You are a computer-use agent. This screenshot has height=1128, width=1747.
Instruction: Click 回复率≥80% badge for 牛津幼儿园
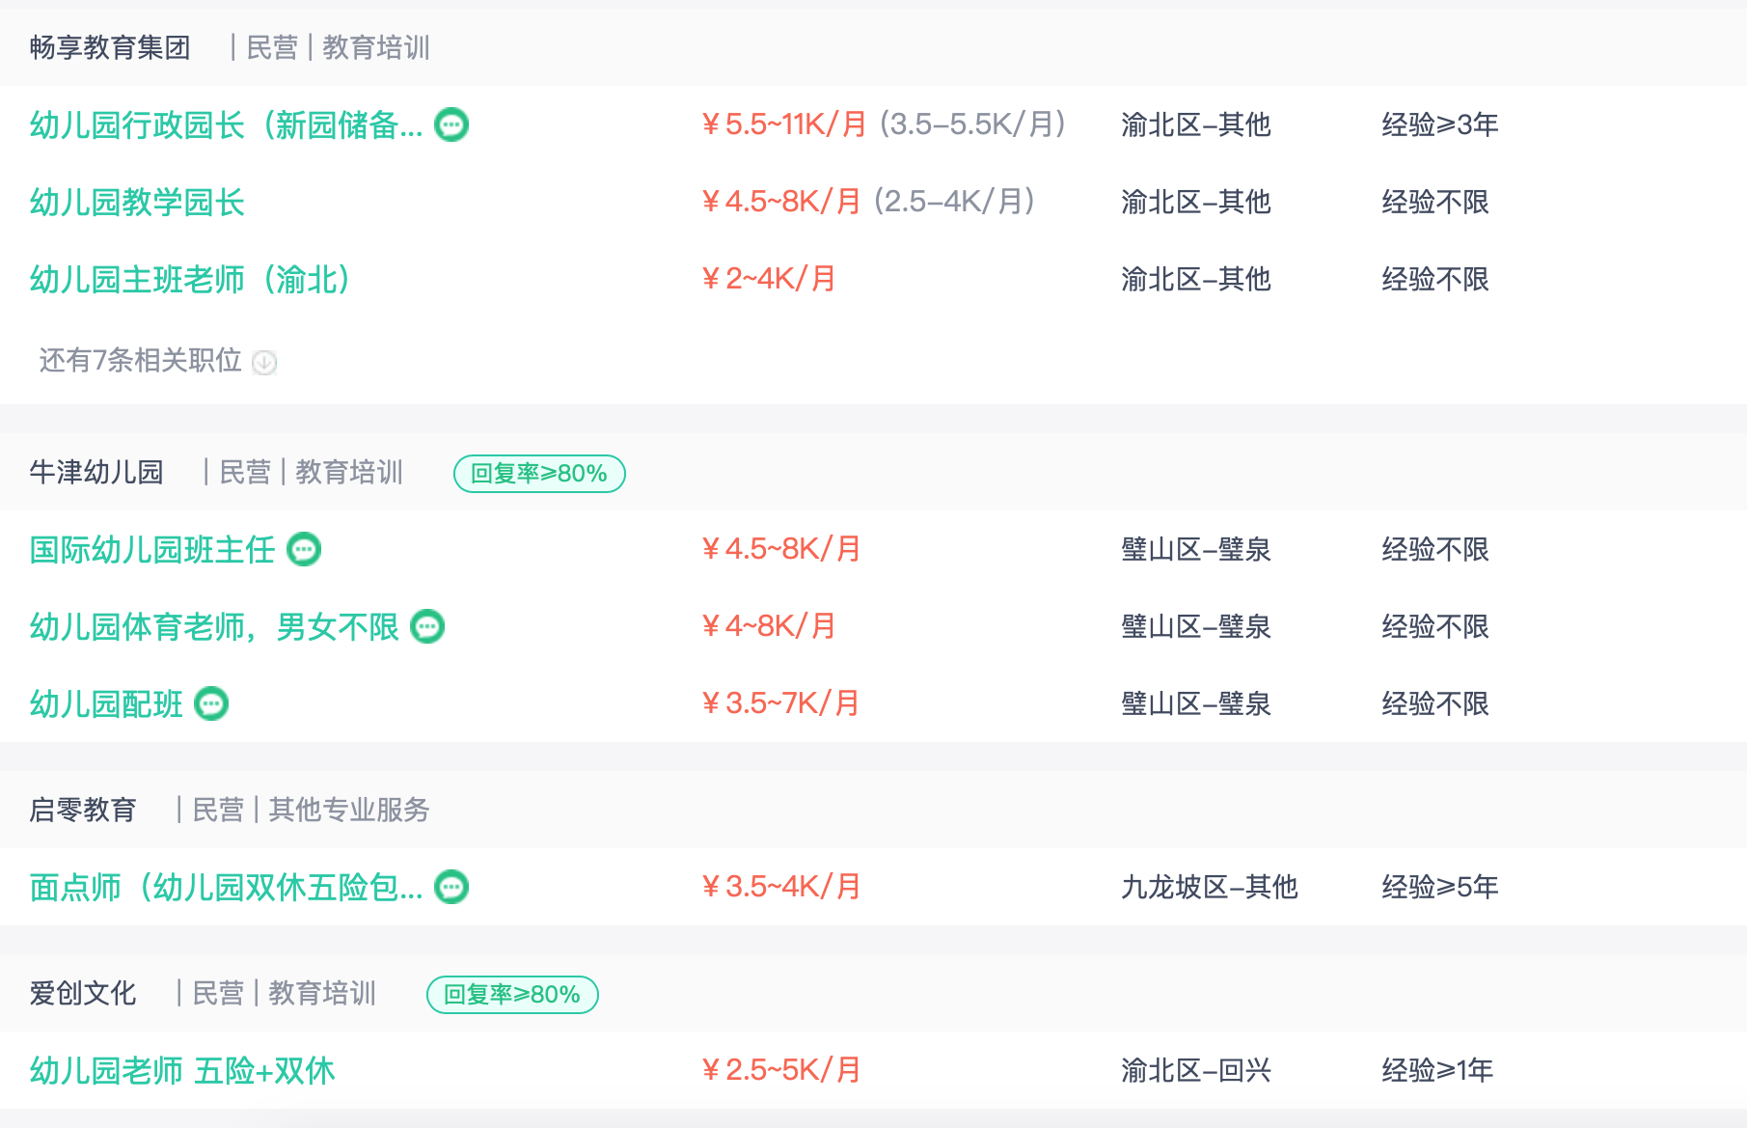tap(539, 474)
